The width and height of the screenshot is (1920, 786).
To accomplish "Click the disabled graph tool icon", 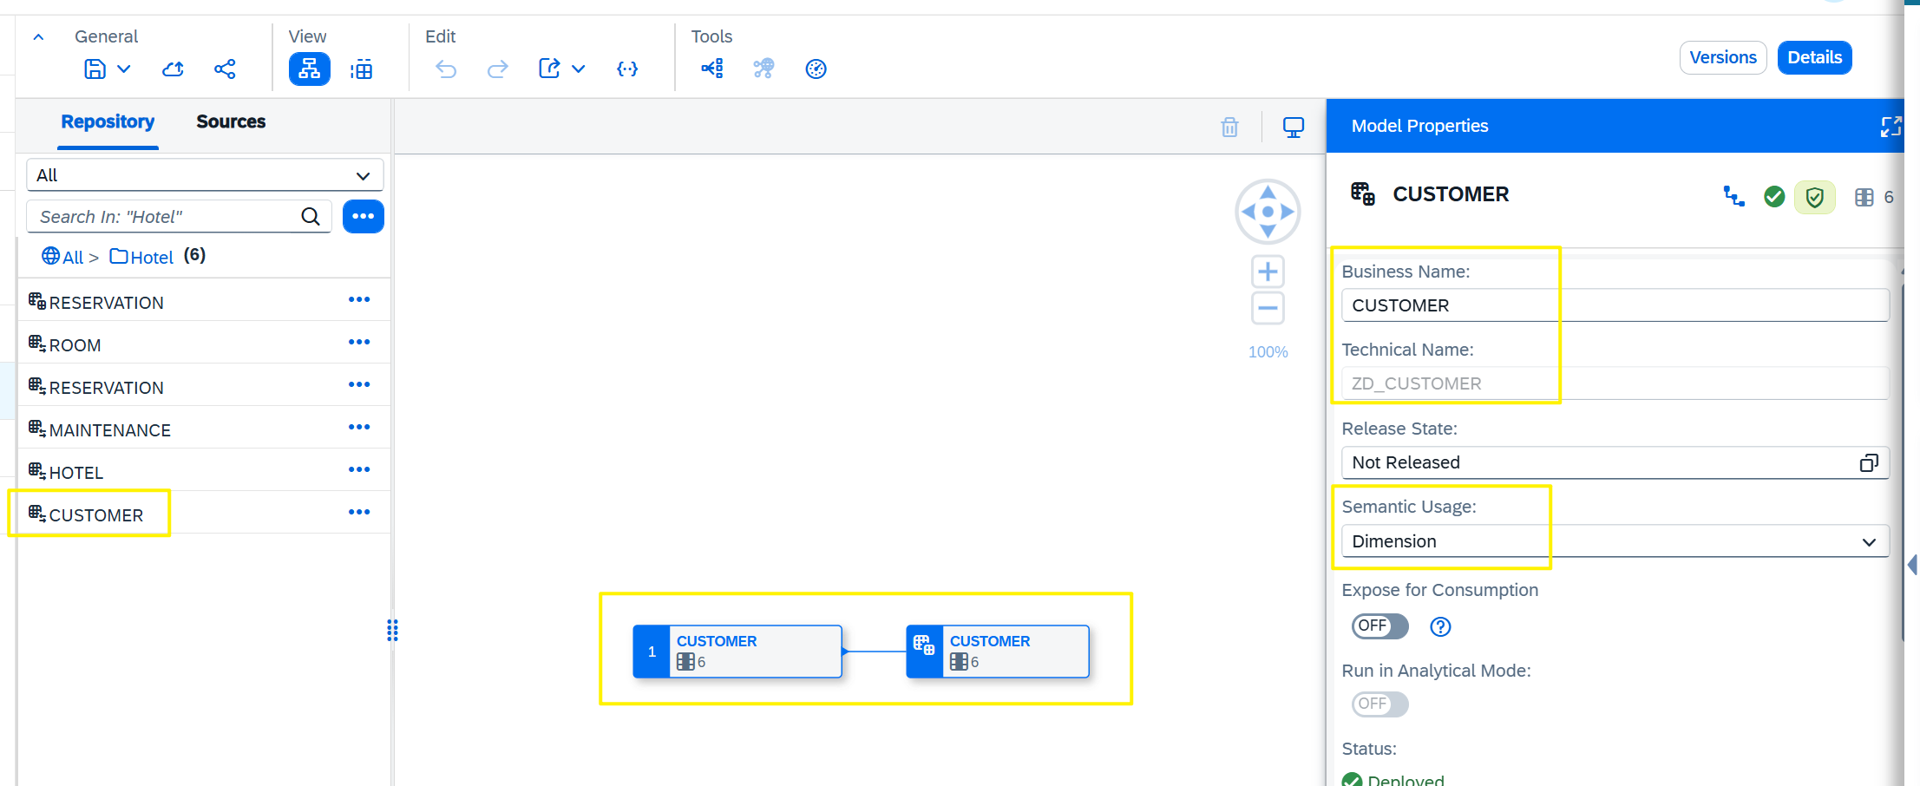I will pos(763,69).
